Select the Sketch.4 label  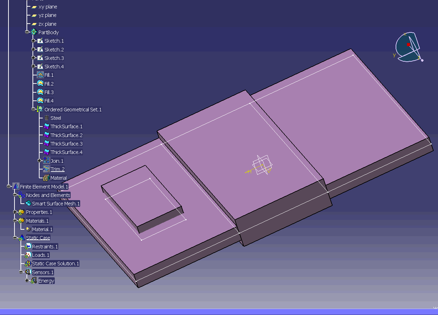click(x=54, y=67)
